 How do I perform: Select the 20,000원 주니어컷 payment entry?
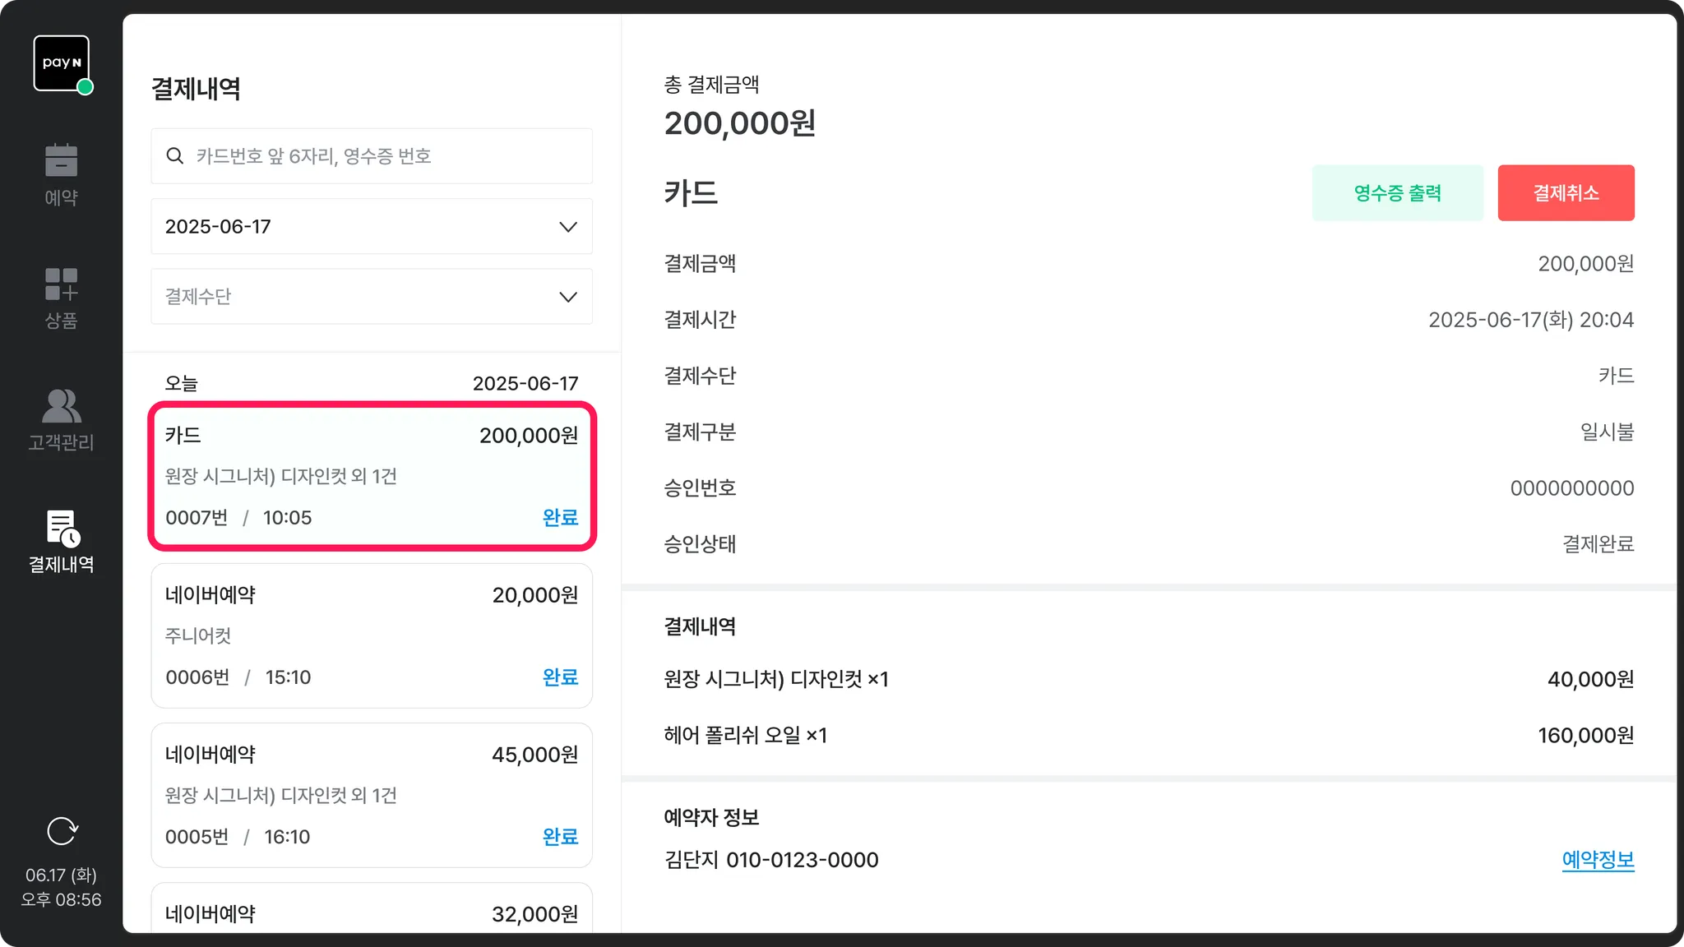coord(372,635)
